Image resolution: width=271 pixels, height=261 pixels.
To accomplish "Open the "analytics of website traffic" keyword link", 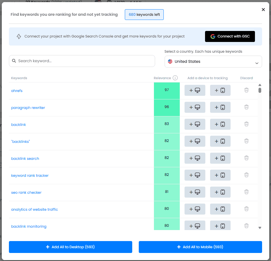I will click(34, 209).
